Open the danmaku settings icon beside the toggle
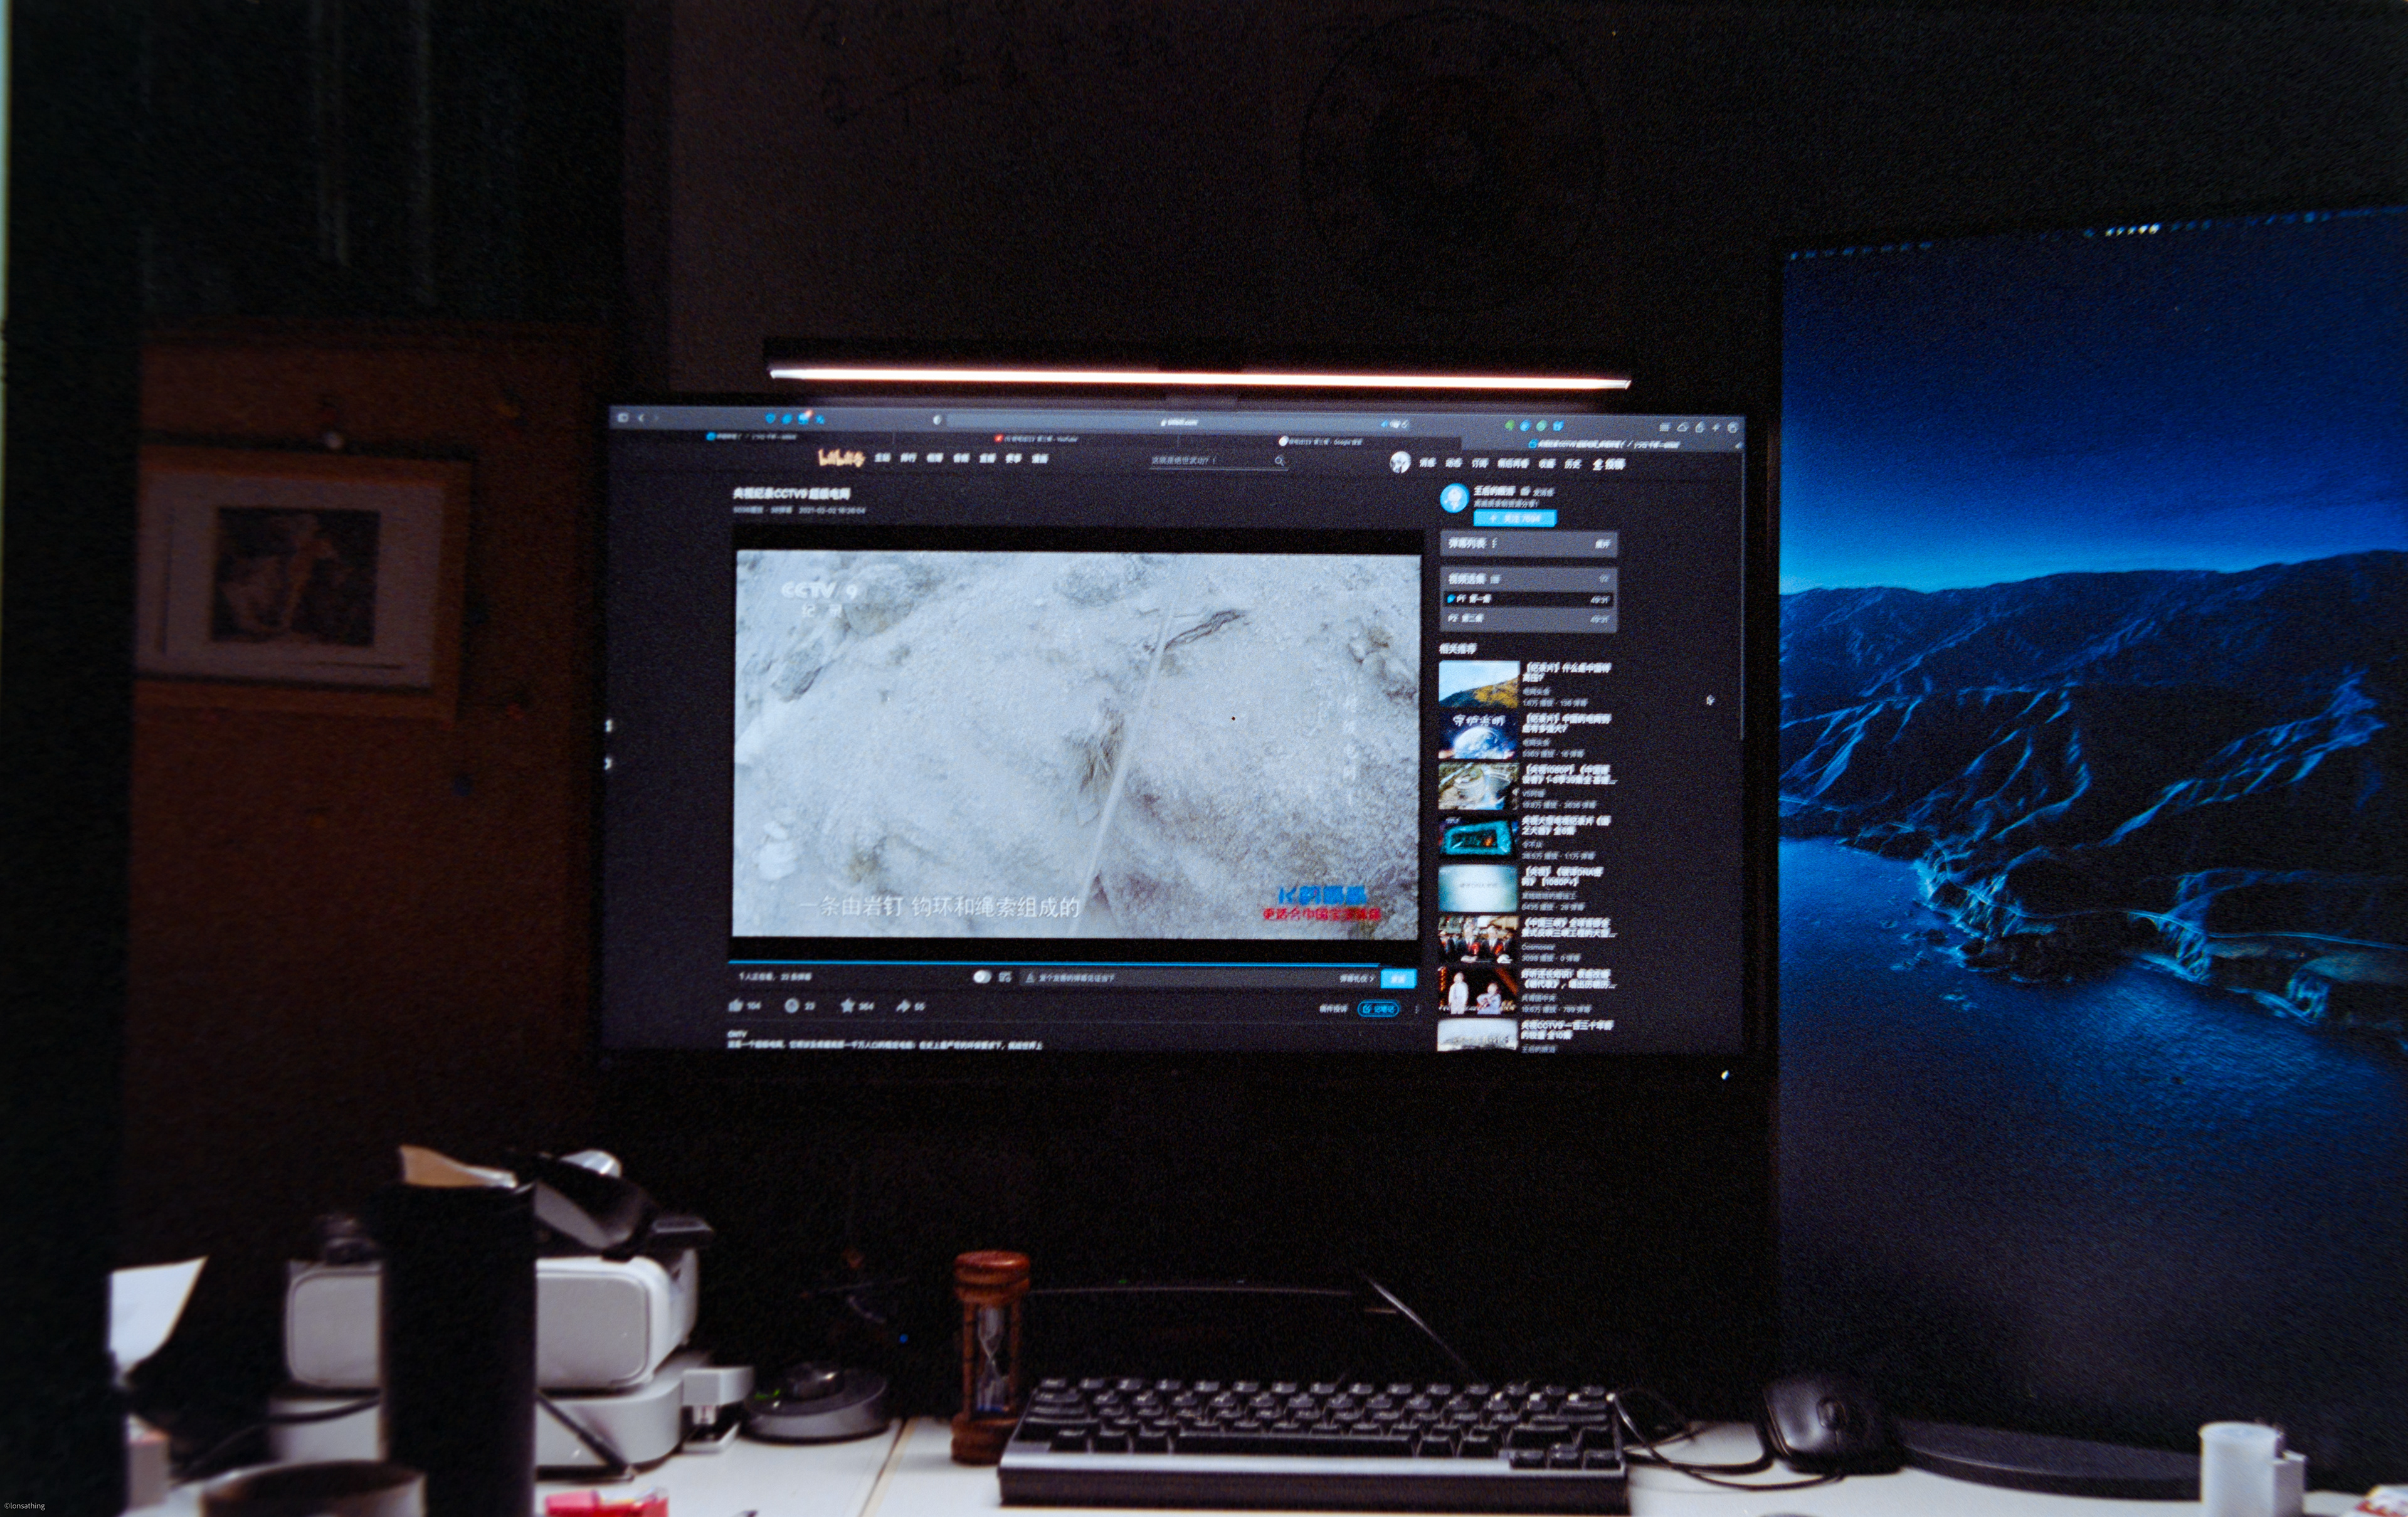Viewport: 2408px width, 1517px height. click(x=1005, y=977)
